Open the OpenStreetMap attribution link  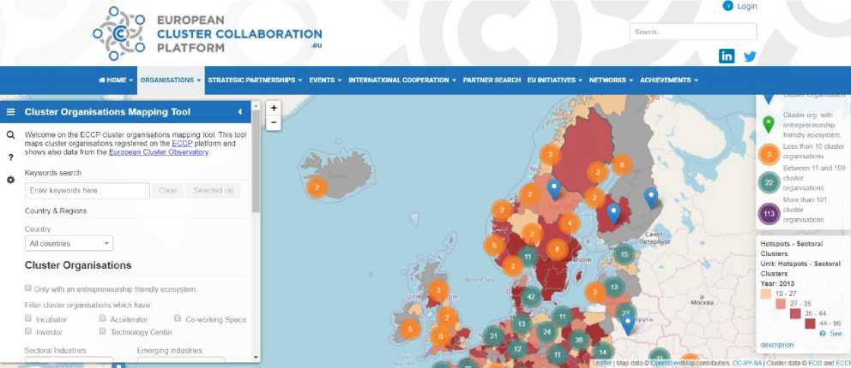click(x=673, y=363)
